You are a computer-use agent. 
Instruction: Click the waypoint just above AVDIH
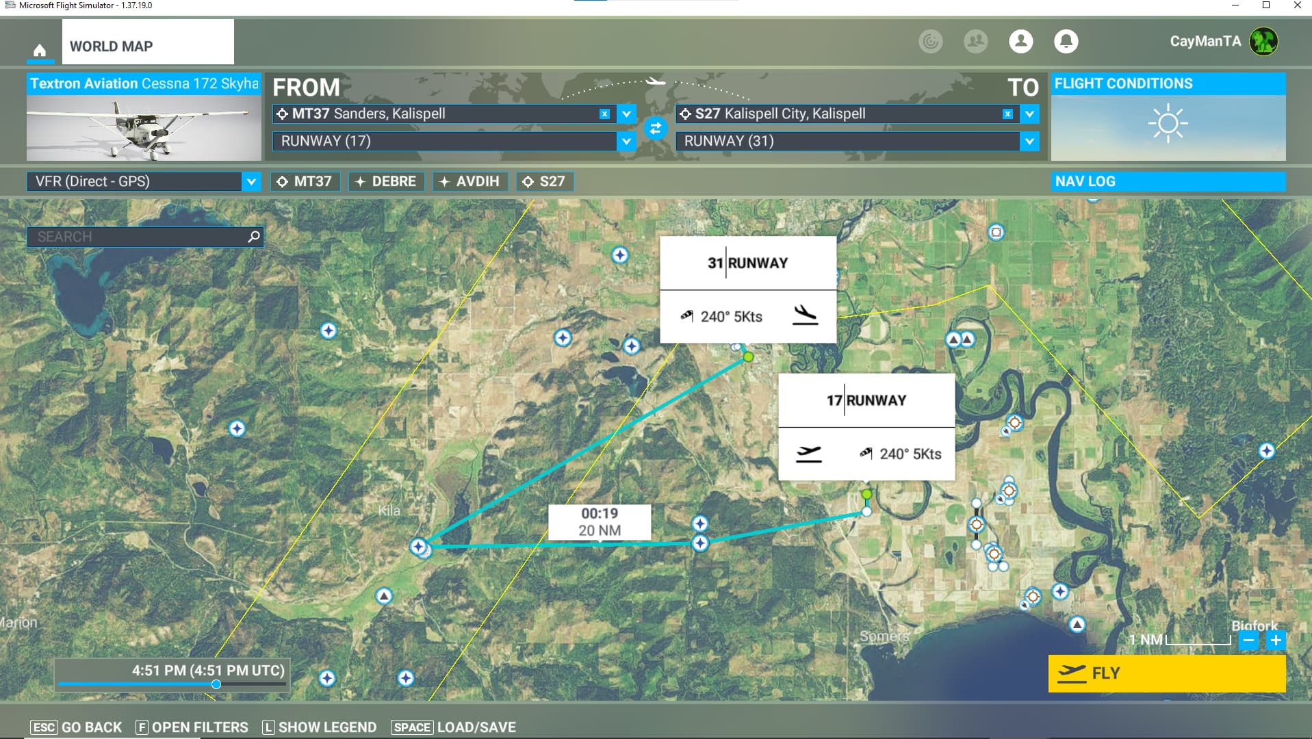pyautogui.click(x=700, y=523)
